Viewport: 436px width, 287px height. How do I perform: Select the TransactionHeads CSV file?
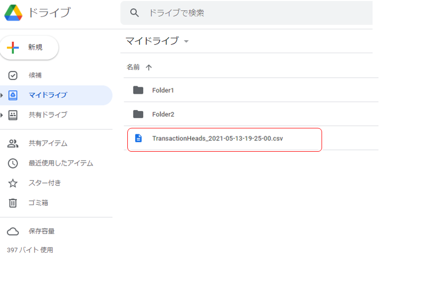click(x=218, y=139)
